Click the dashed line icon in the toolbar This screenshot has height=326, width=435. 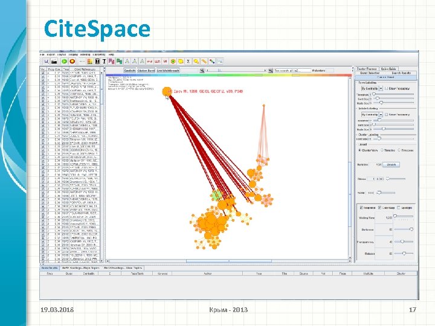tap(82, 61)
